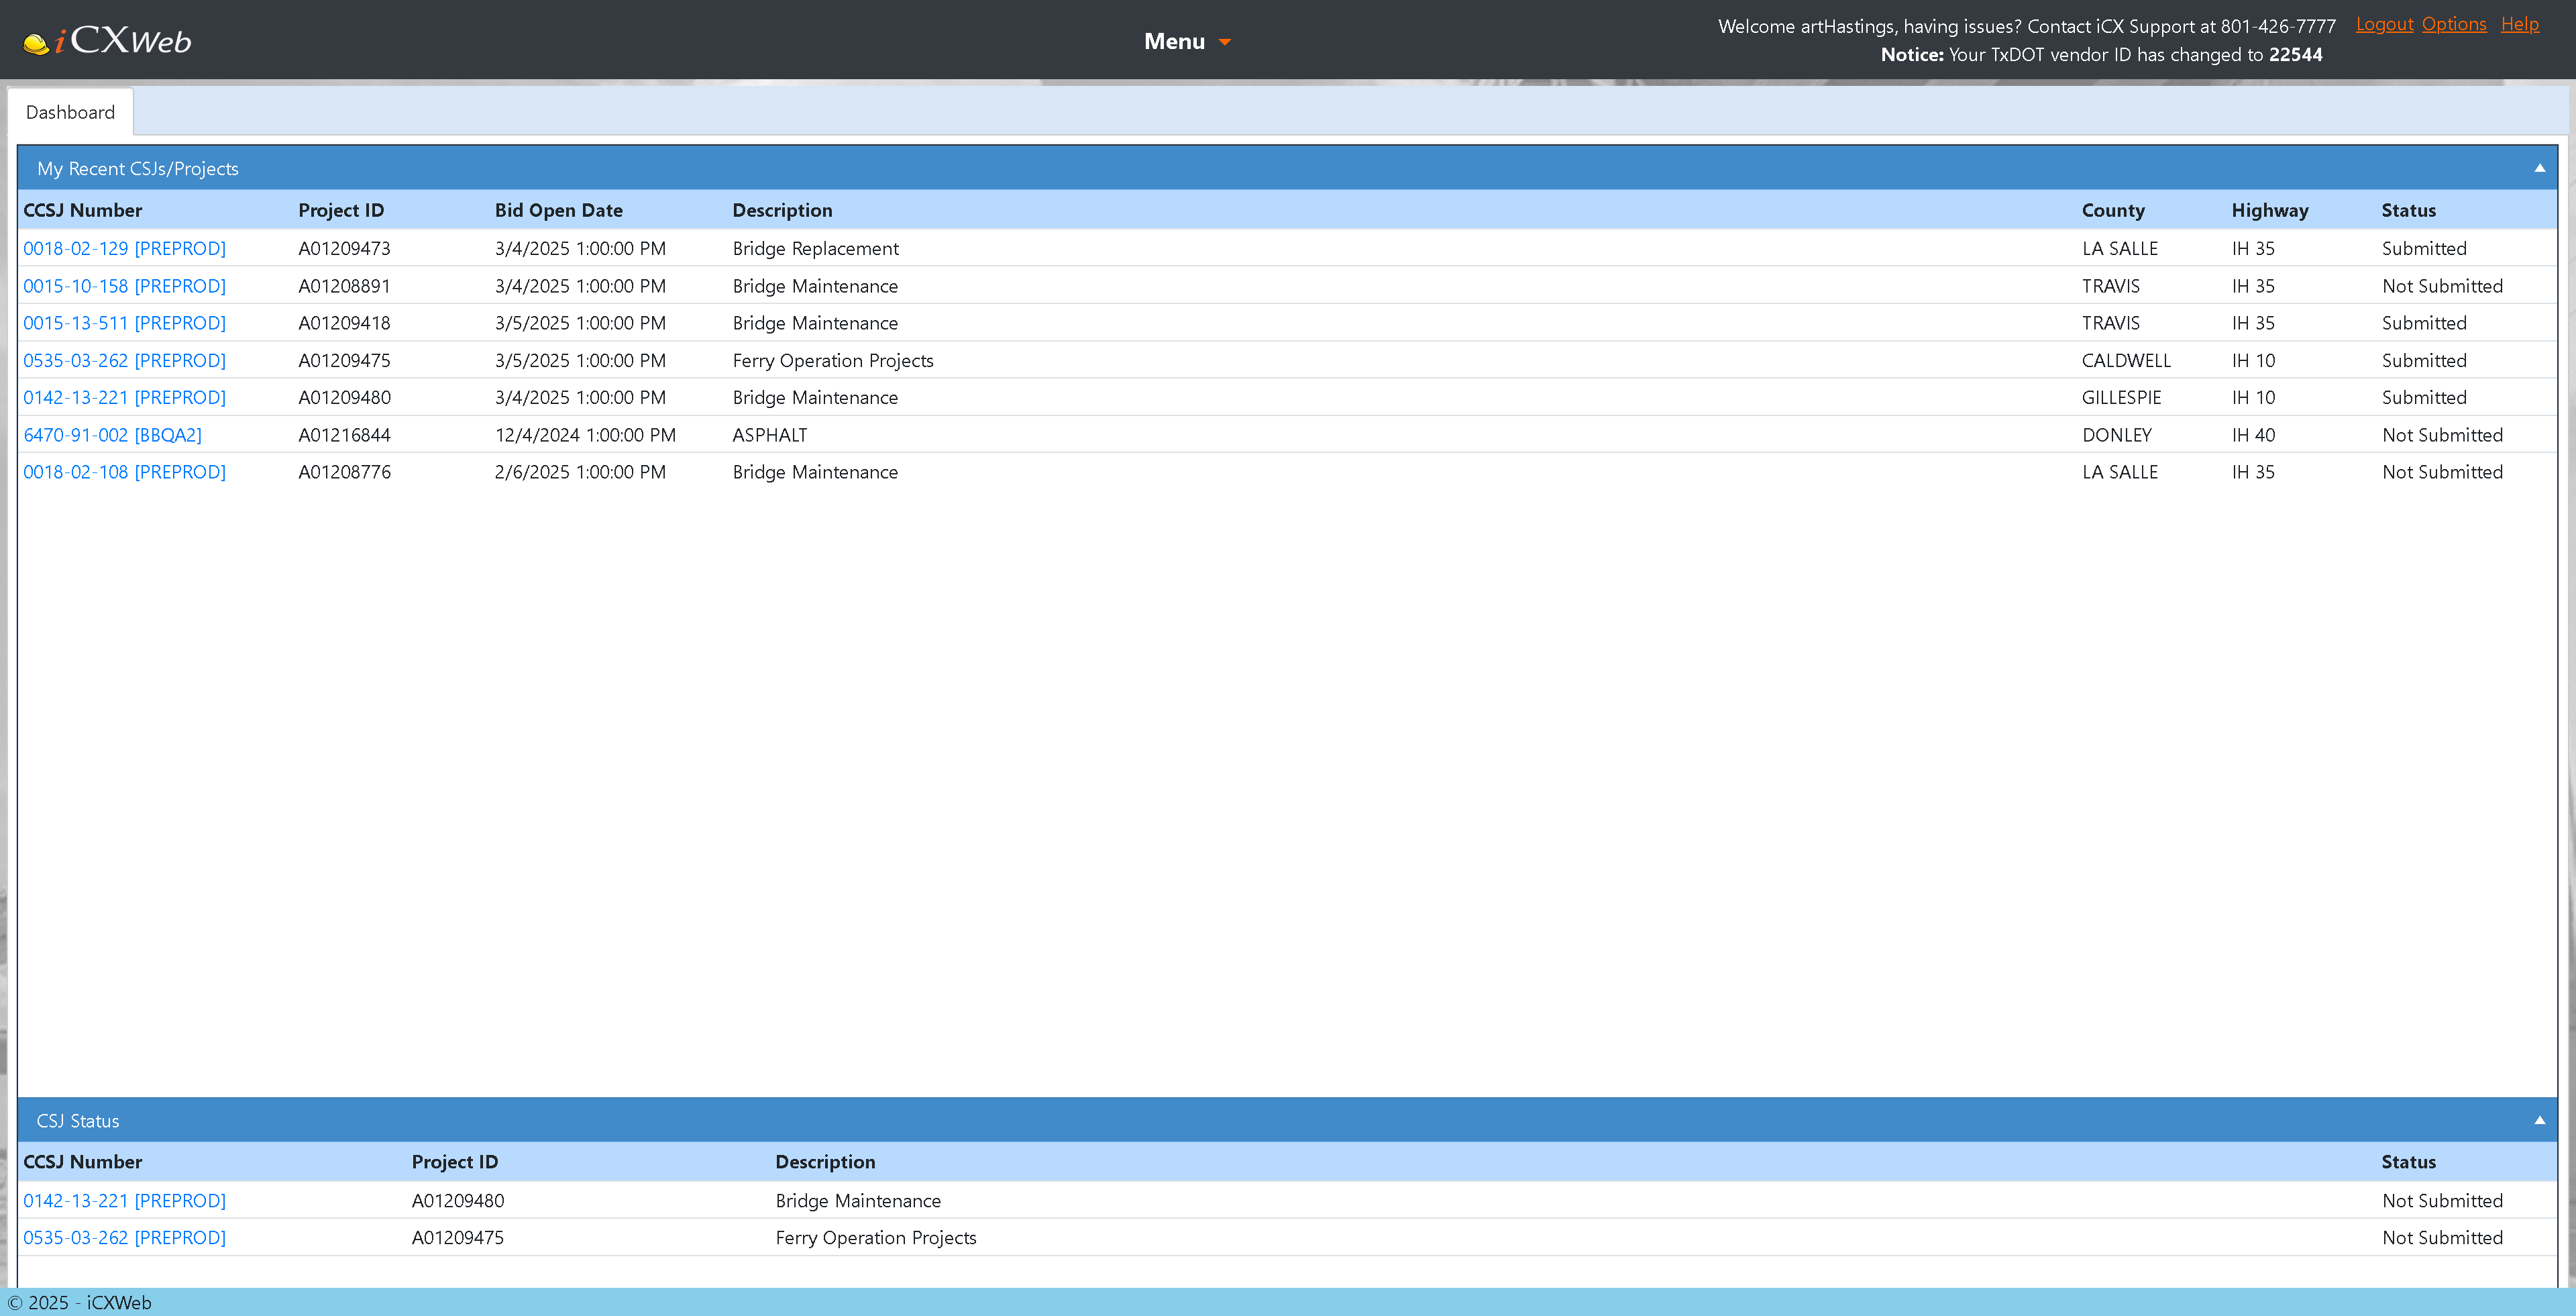
Task: Click the IH 40 highway cell
Action: 2253,435
